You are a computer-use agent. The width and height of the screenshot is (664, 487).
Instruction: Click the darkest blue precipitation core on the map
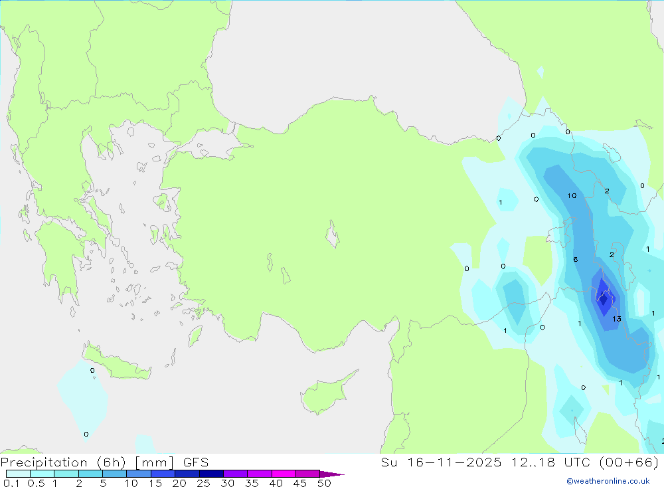coord(604,299)
